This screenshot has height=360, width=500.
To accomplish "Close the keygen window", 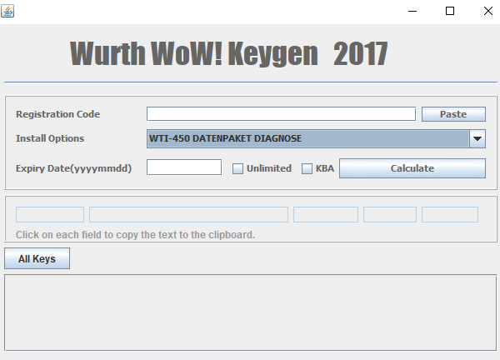I will click(x=487, y=11).
